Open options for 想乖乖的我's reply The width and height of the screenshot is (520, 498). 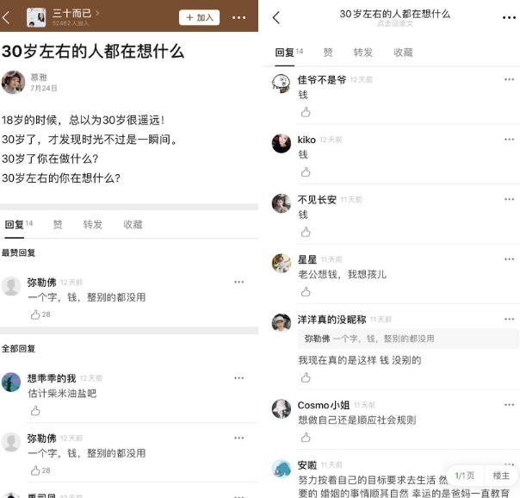238,378
